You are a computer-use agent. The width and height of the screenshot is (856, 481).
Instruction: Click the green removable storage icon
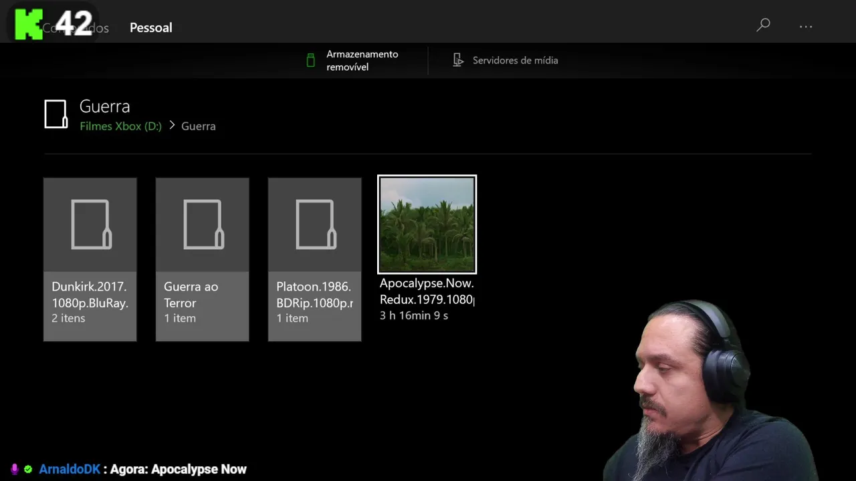pyautogui.click(x=310, y=60)
